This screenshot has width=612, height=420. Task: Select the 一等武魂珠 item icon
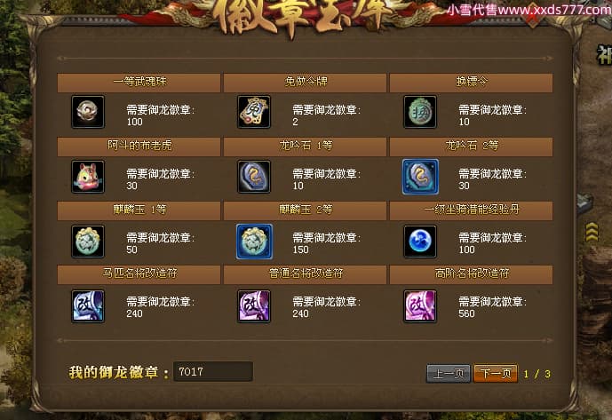(x=88, y=112)
